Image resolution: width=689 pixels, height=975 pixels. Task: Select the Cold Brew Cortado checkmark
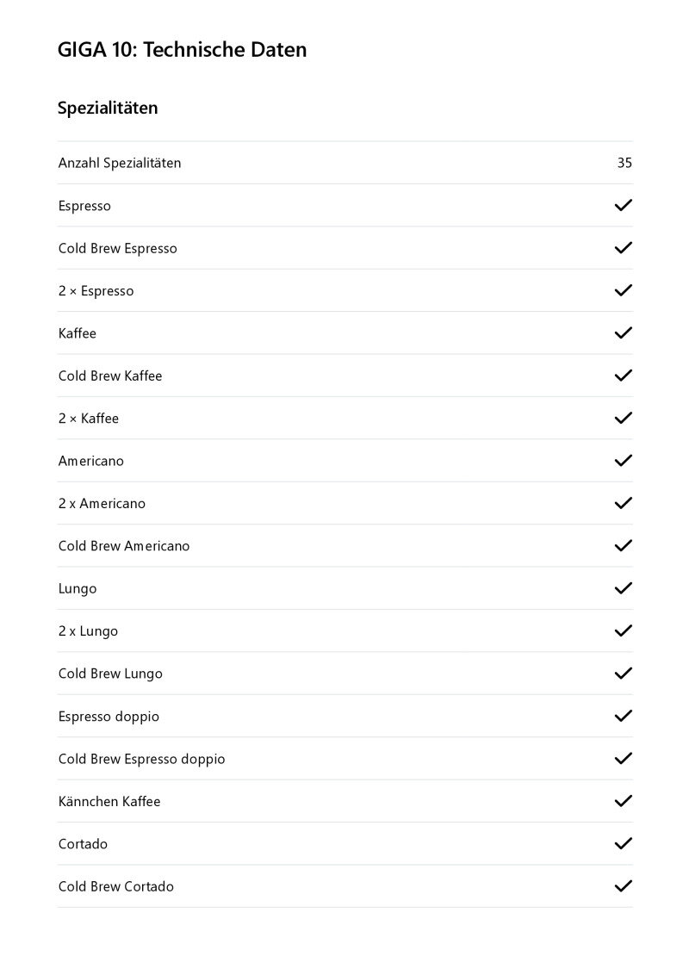[623, 886]
